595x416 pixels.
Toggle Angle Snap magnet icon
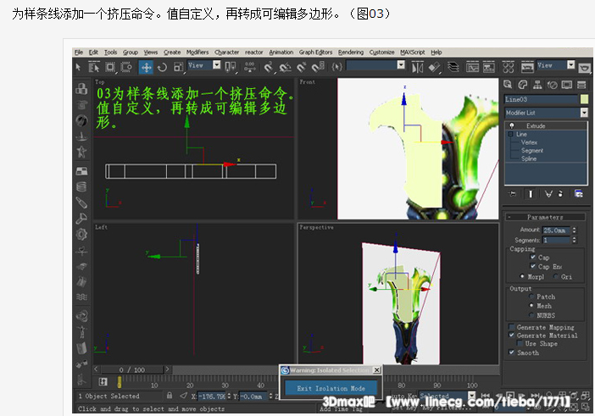[x=285, y=67]
